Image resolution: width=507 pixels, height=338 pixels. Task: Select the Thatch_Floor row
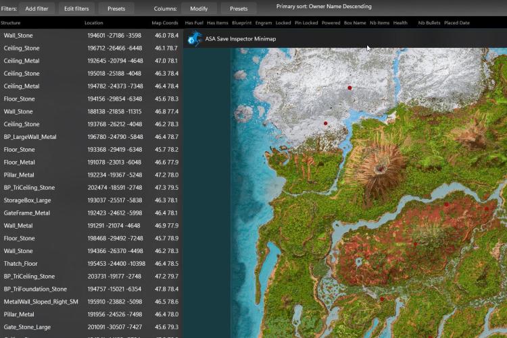[91, 264]
